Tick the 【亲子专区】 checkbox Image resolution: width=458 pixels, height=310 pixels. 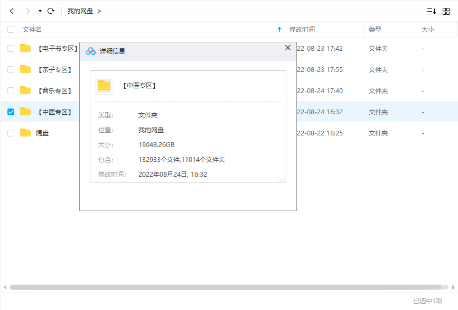click(11, 70)
